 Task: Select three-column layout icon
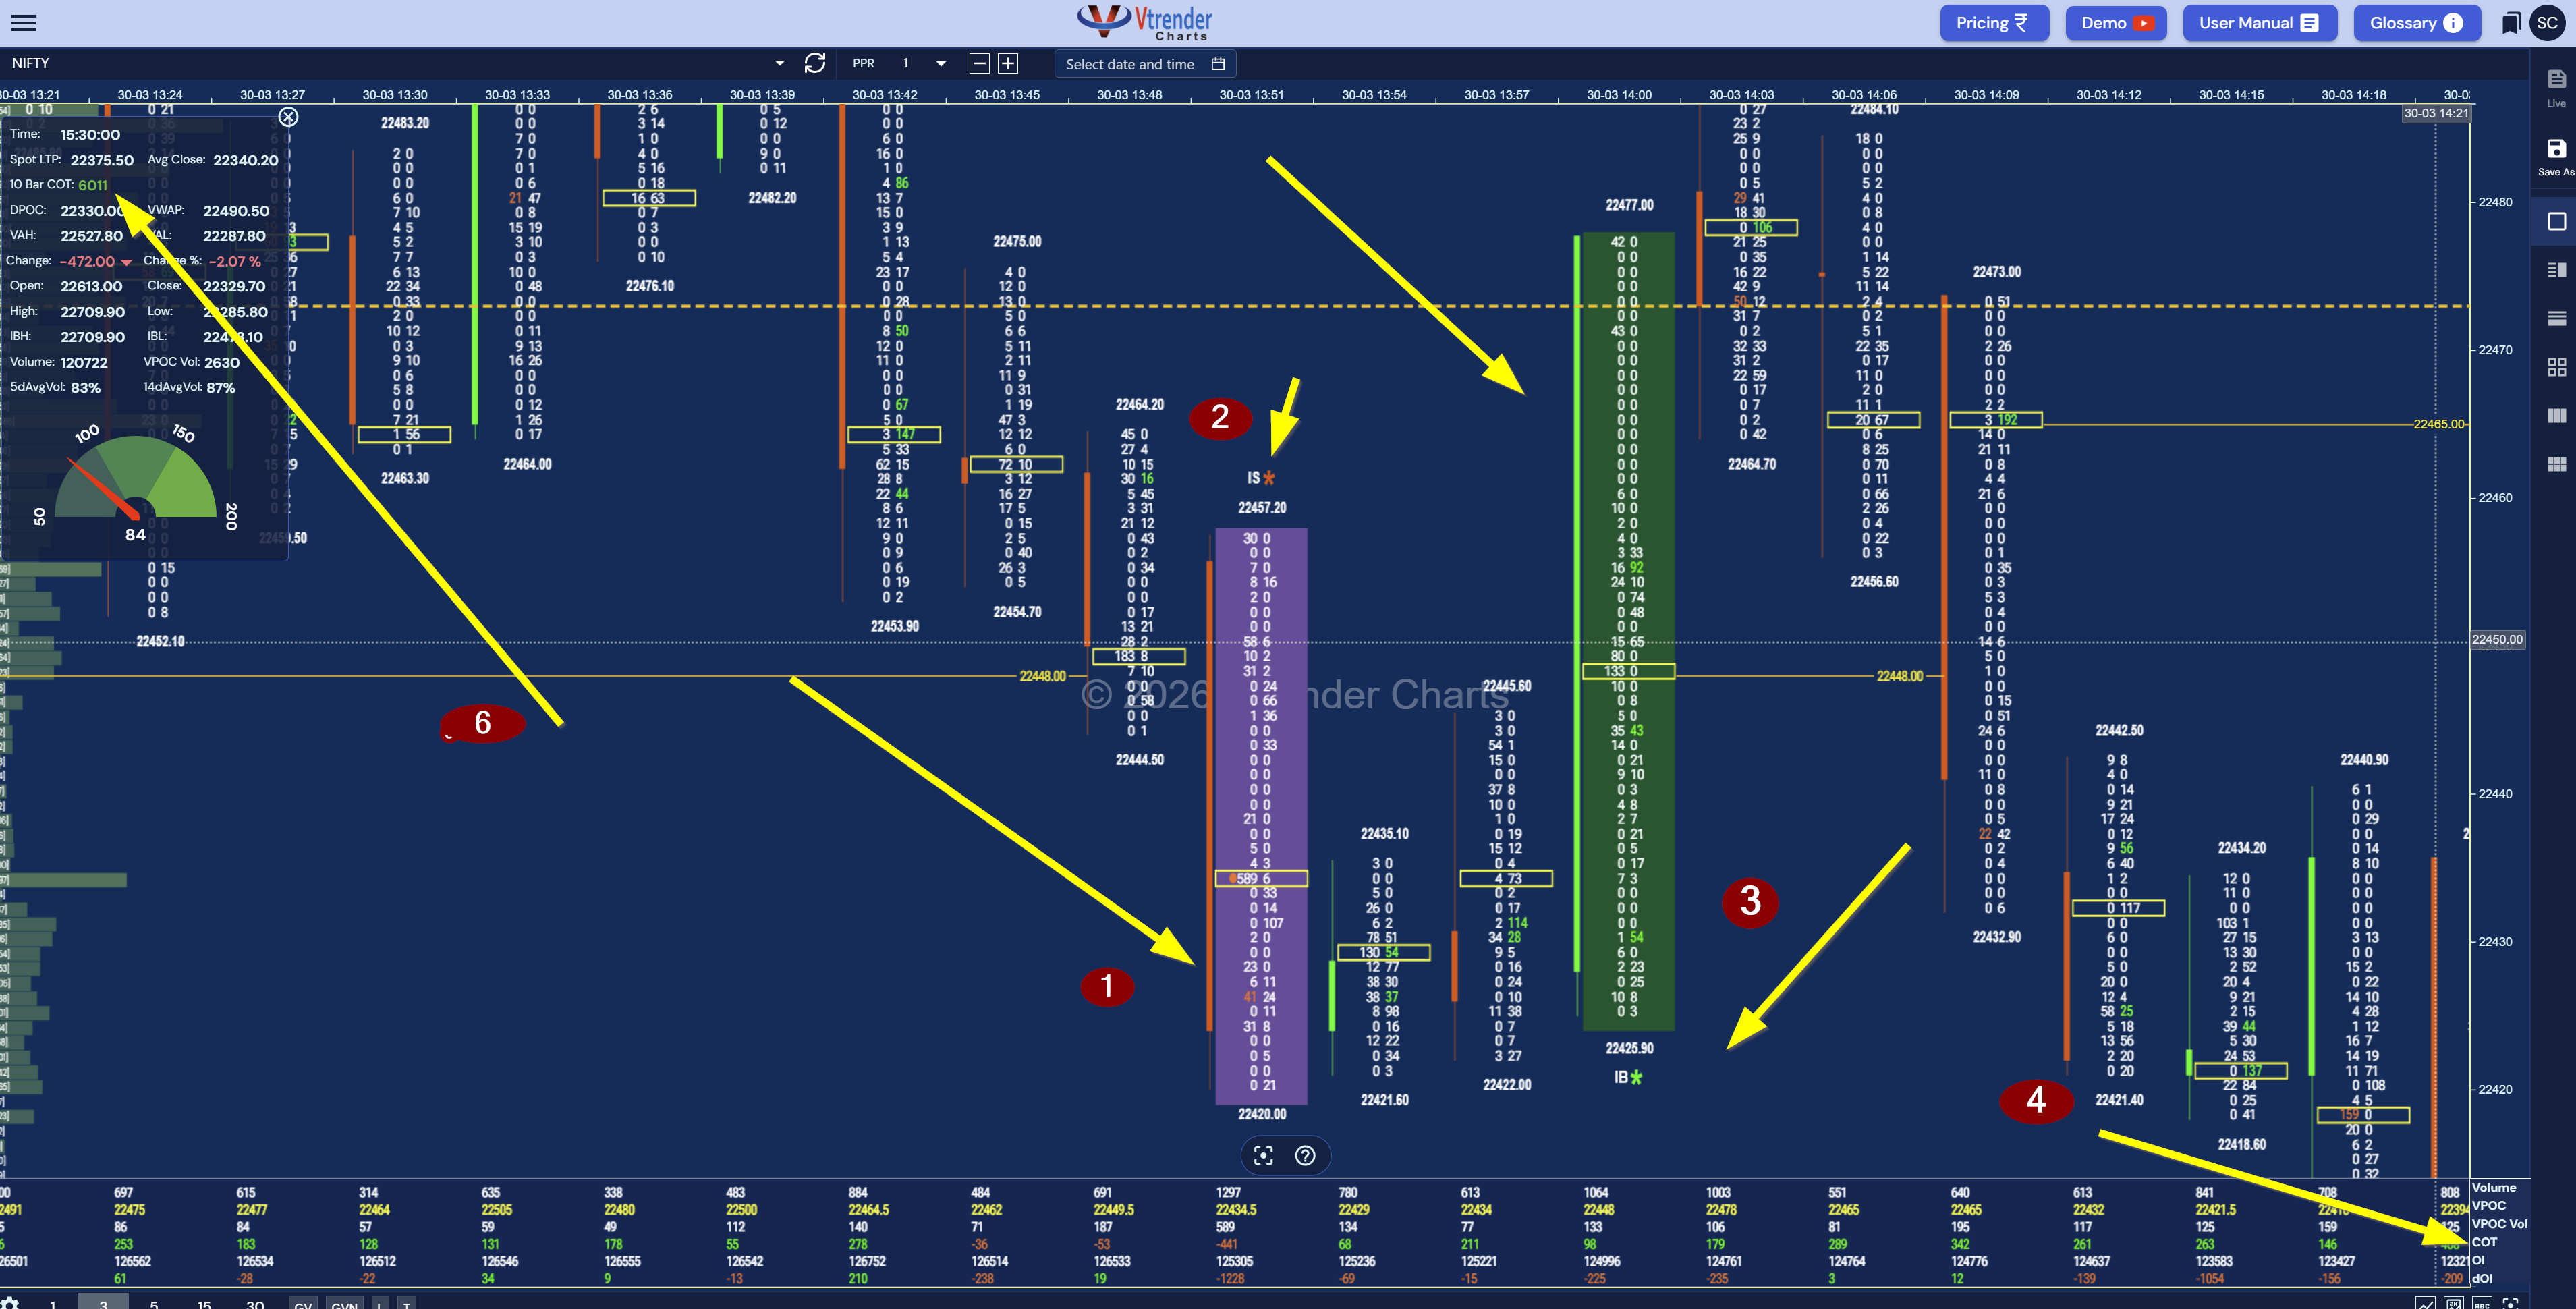coord(2556,415)
